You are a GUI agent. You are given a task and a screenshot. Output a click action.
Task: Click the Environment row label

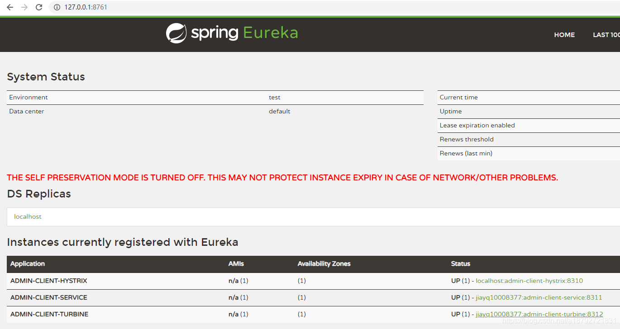(x=29, y=97)
